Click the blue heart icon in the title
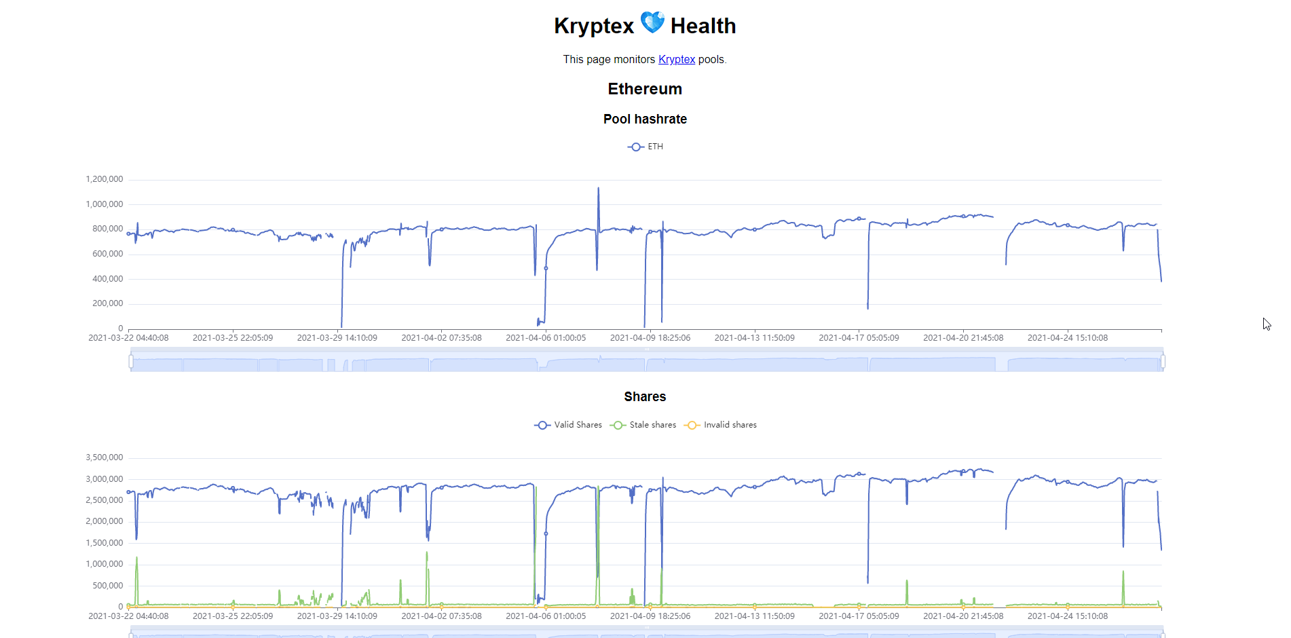The image size is (1291, 638). click(x=652, y=22)
